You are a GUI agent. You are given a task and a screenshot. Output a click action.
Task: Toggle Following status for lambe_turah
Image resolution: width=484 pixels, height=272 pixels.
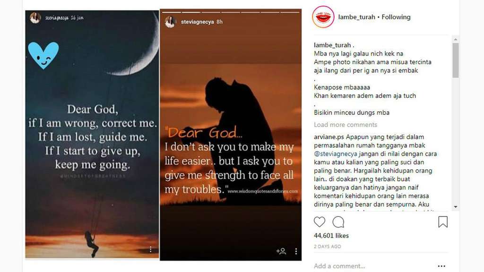click(x=396, y=17)
